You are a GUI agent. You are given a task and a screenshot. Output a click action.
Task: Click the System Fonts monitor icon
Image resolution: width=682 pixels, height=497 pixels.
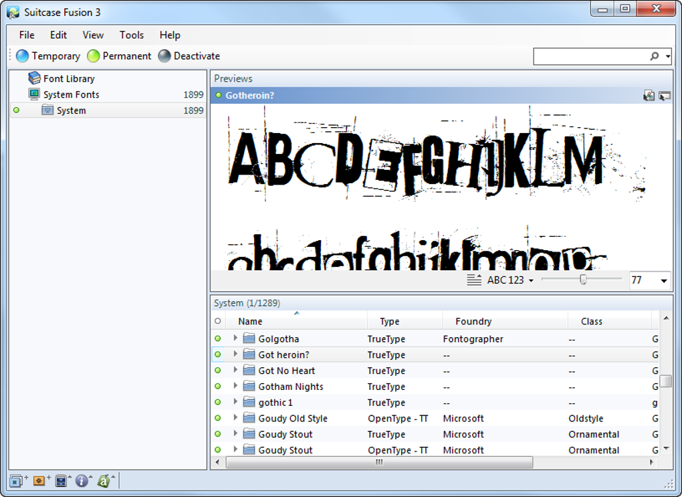tap(34, 94)
